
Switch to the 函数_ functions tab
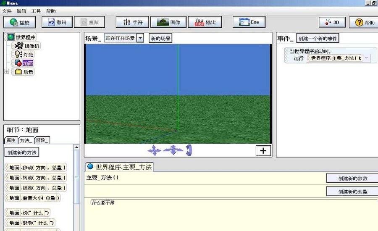[x=42, y=140]
